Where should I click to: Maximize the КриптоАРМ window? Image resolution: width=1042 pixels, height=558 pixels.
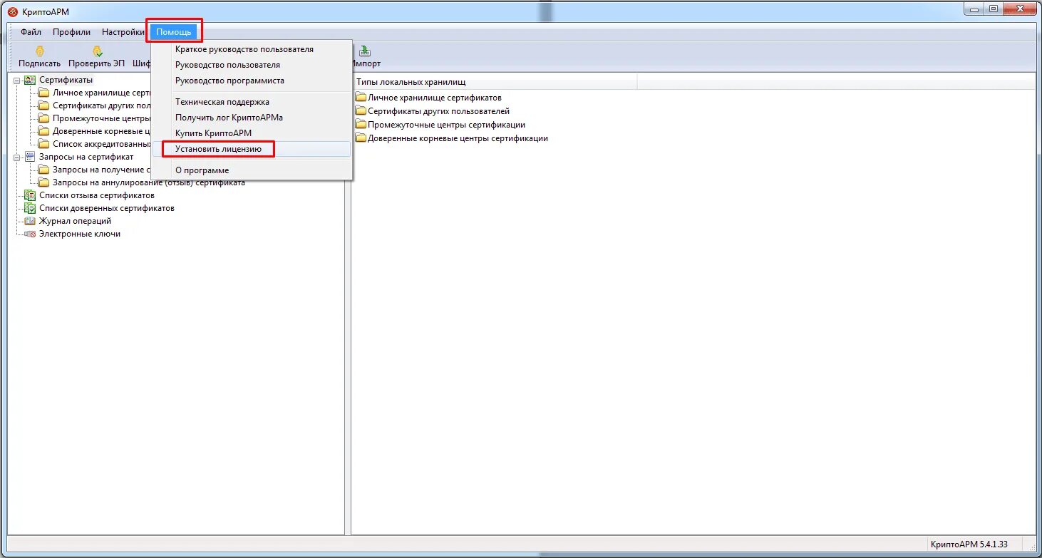click(x=993, y=9)
